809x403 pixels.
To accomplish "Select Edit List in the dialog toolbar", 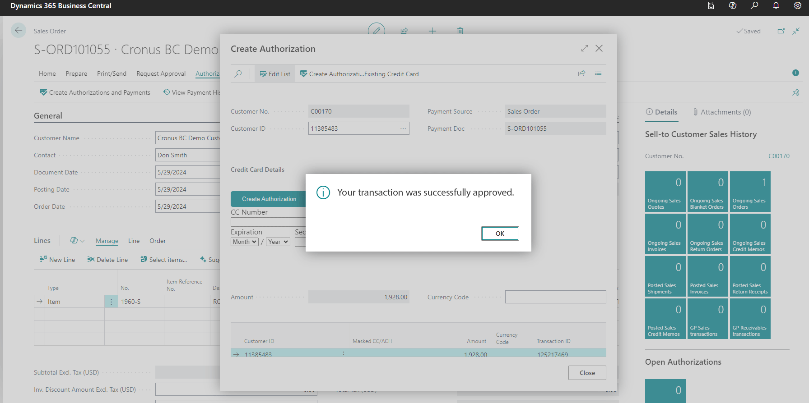I will pyautogui.click(x=275, y=74).
